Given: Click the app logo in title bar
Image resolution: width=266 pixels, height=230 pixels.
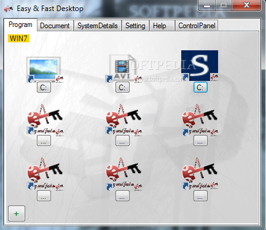Looking at the screenshot, I should pyautogui.click(x=9, y=9).
